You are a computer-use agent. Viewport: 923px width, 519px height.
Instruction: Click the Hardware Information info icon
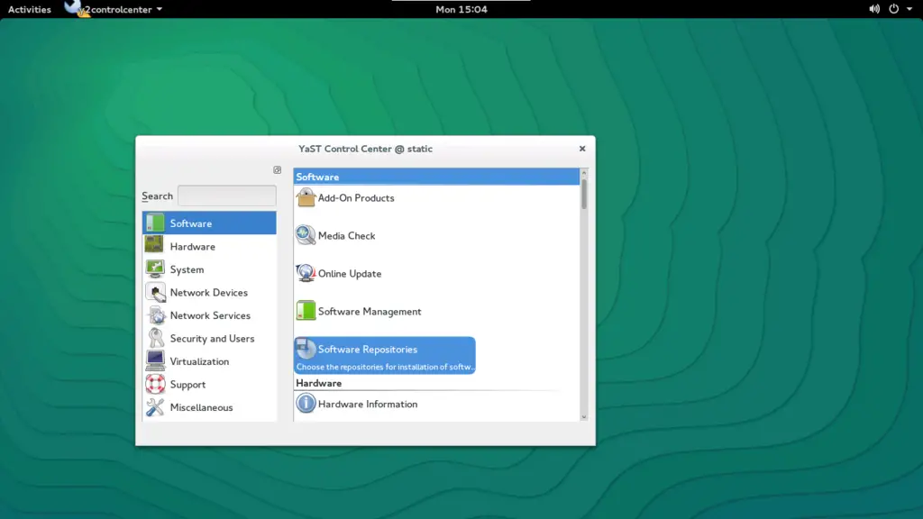(306, 404)
